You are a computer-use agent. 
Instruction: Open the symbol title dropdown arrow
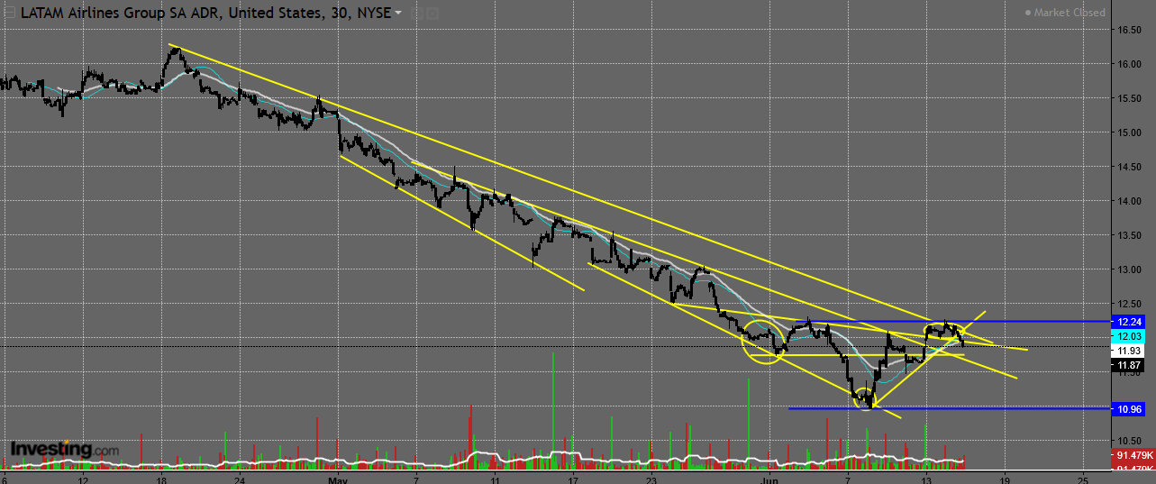tap(398, 14)
